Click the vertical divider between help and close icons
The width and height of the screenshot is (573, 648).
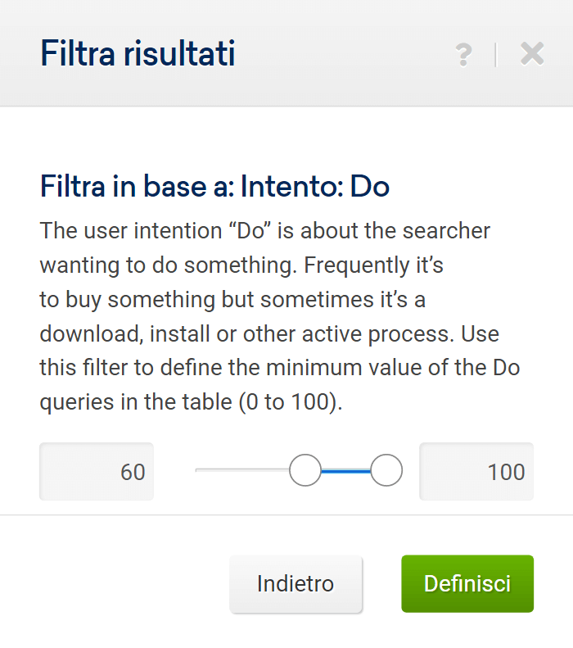(496, 55)
